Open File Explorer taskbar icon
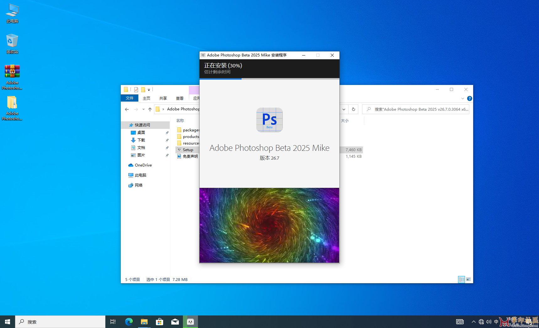The width and height of the screenshot is (539, 328). (x=144, y=322)
